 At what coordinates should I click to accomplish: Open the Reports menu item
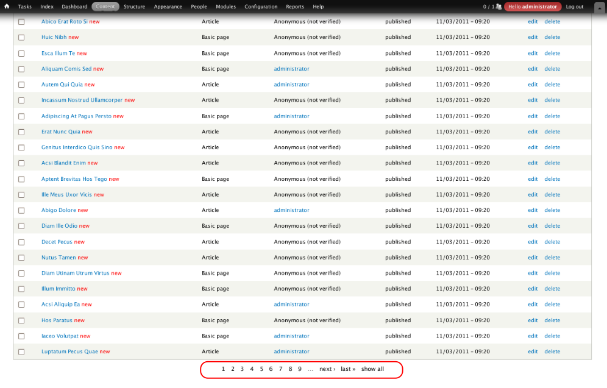point(295,7)
